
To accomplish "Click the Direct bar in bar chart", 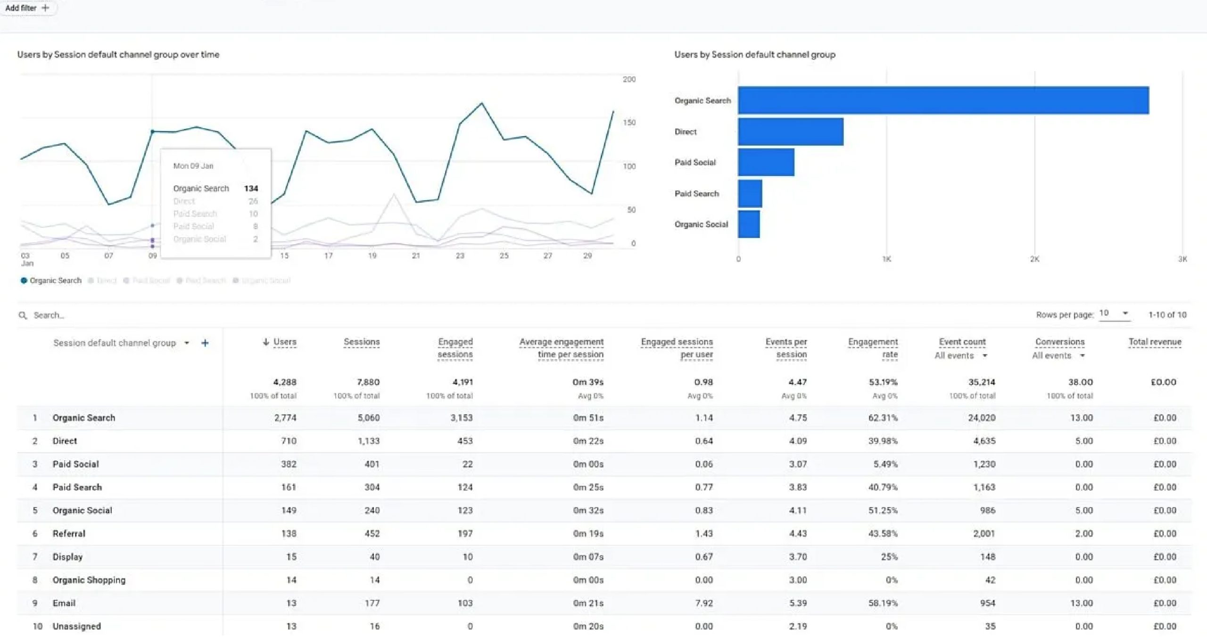I will point(791,132).
